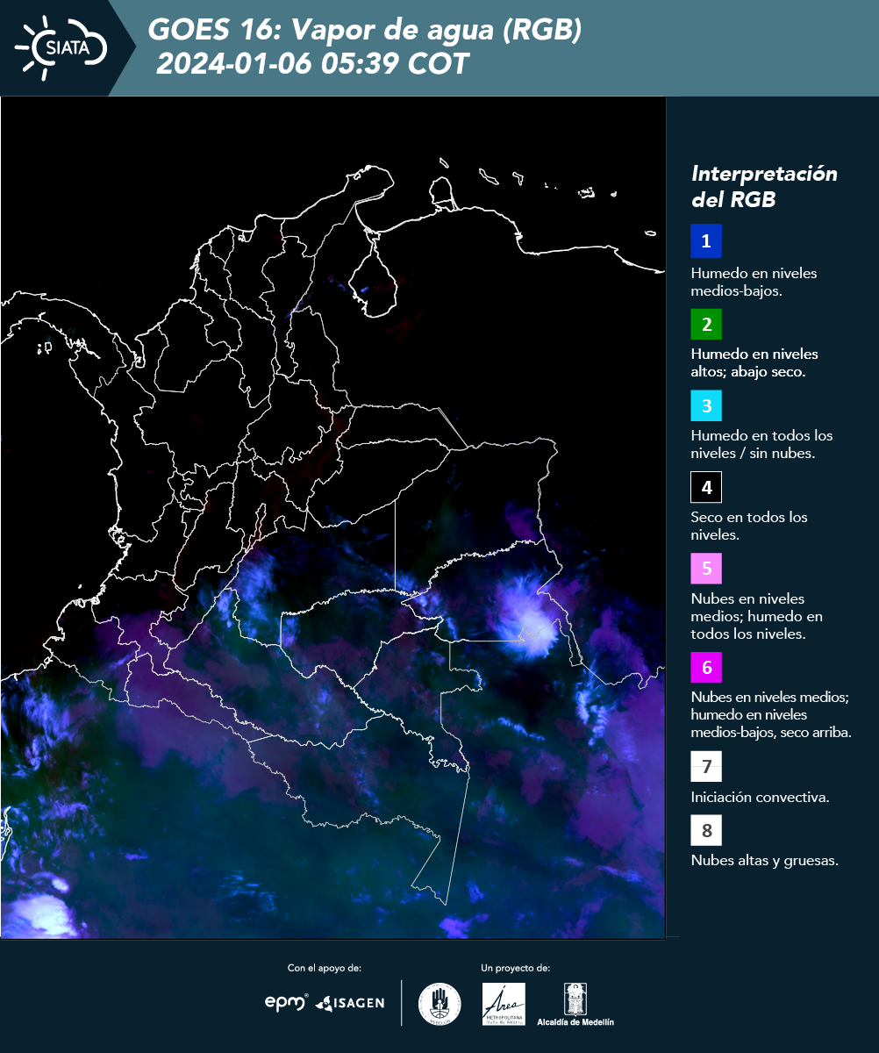Screen dimensions: 879x1053
Task: Click text 'Nubes en niveles medios; humedo en todos los niveles.'
Action: 756,616
